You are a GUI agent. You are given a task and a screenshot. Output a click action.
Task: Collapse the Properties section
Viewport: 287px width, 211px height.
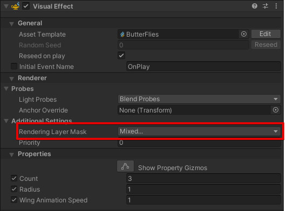click(11, 154)
